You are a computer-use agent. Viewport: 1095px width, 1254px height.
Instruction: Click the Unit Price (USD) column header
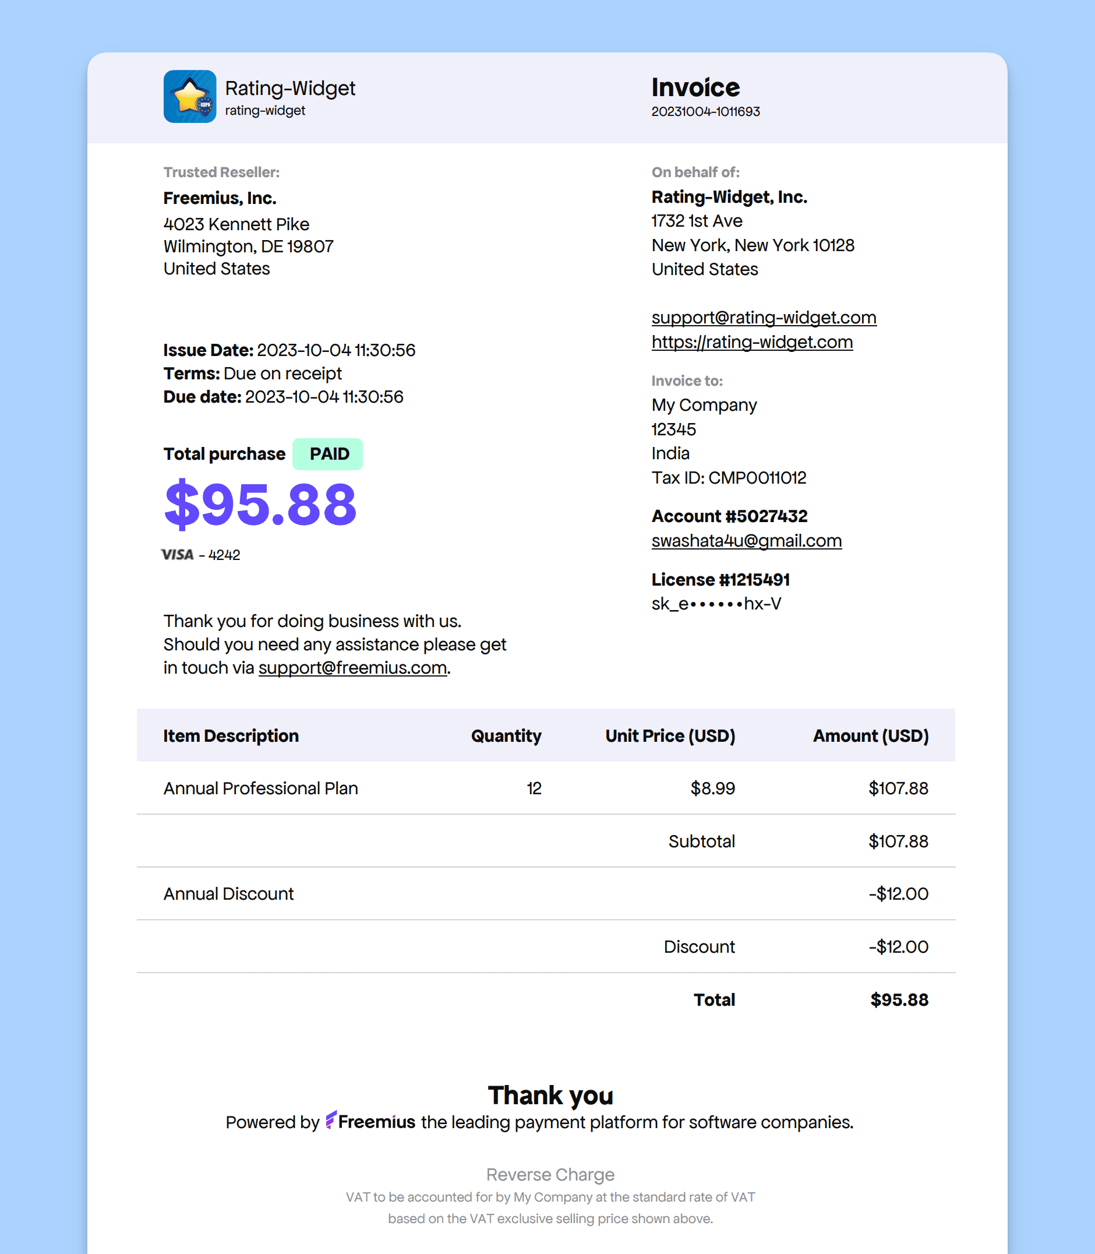pyautogui.click(x=670, y=735)
